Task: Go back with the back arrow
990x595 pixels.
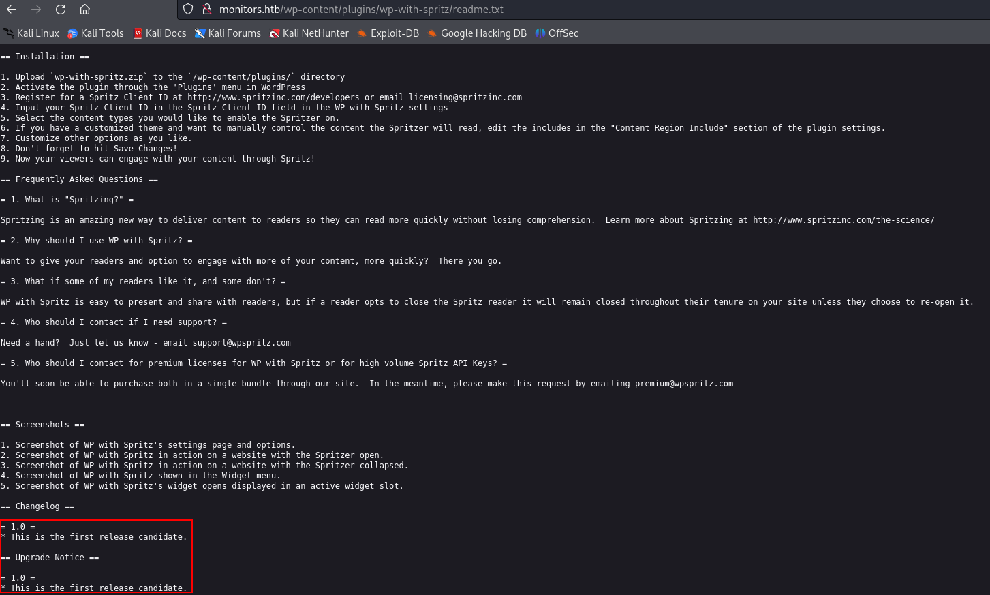Action: 12,10
